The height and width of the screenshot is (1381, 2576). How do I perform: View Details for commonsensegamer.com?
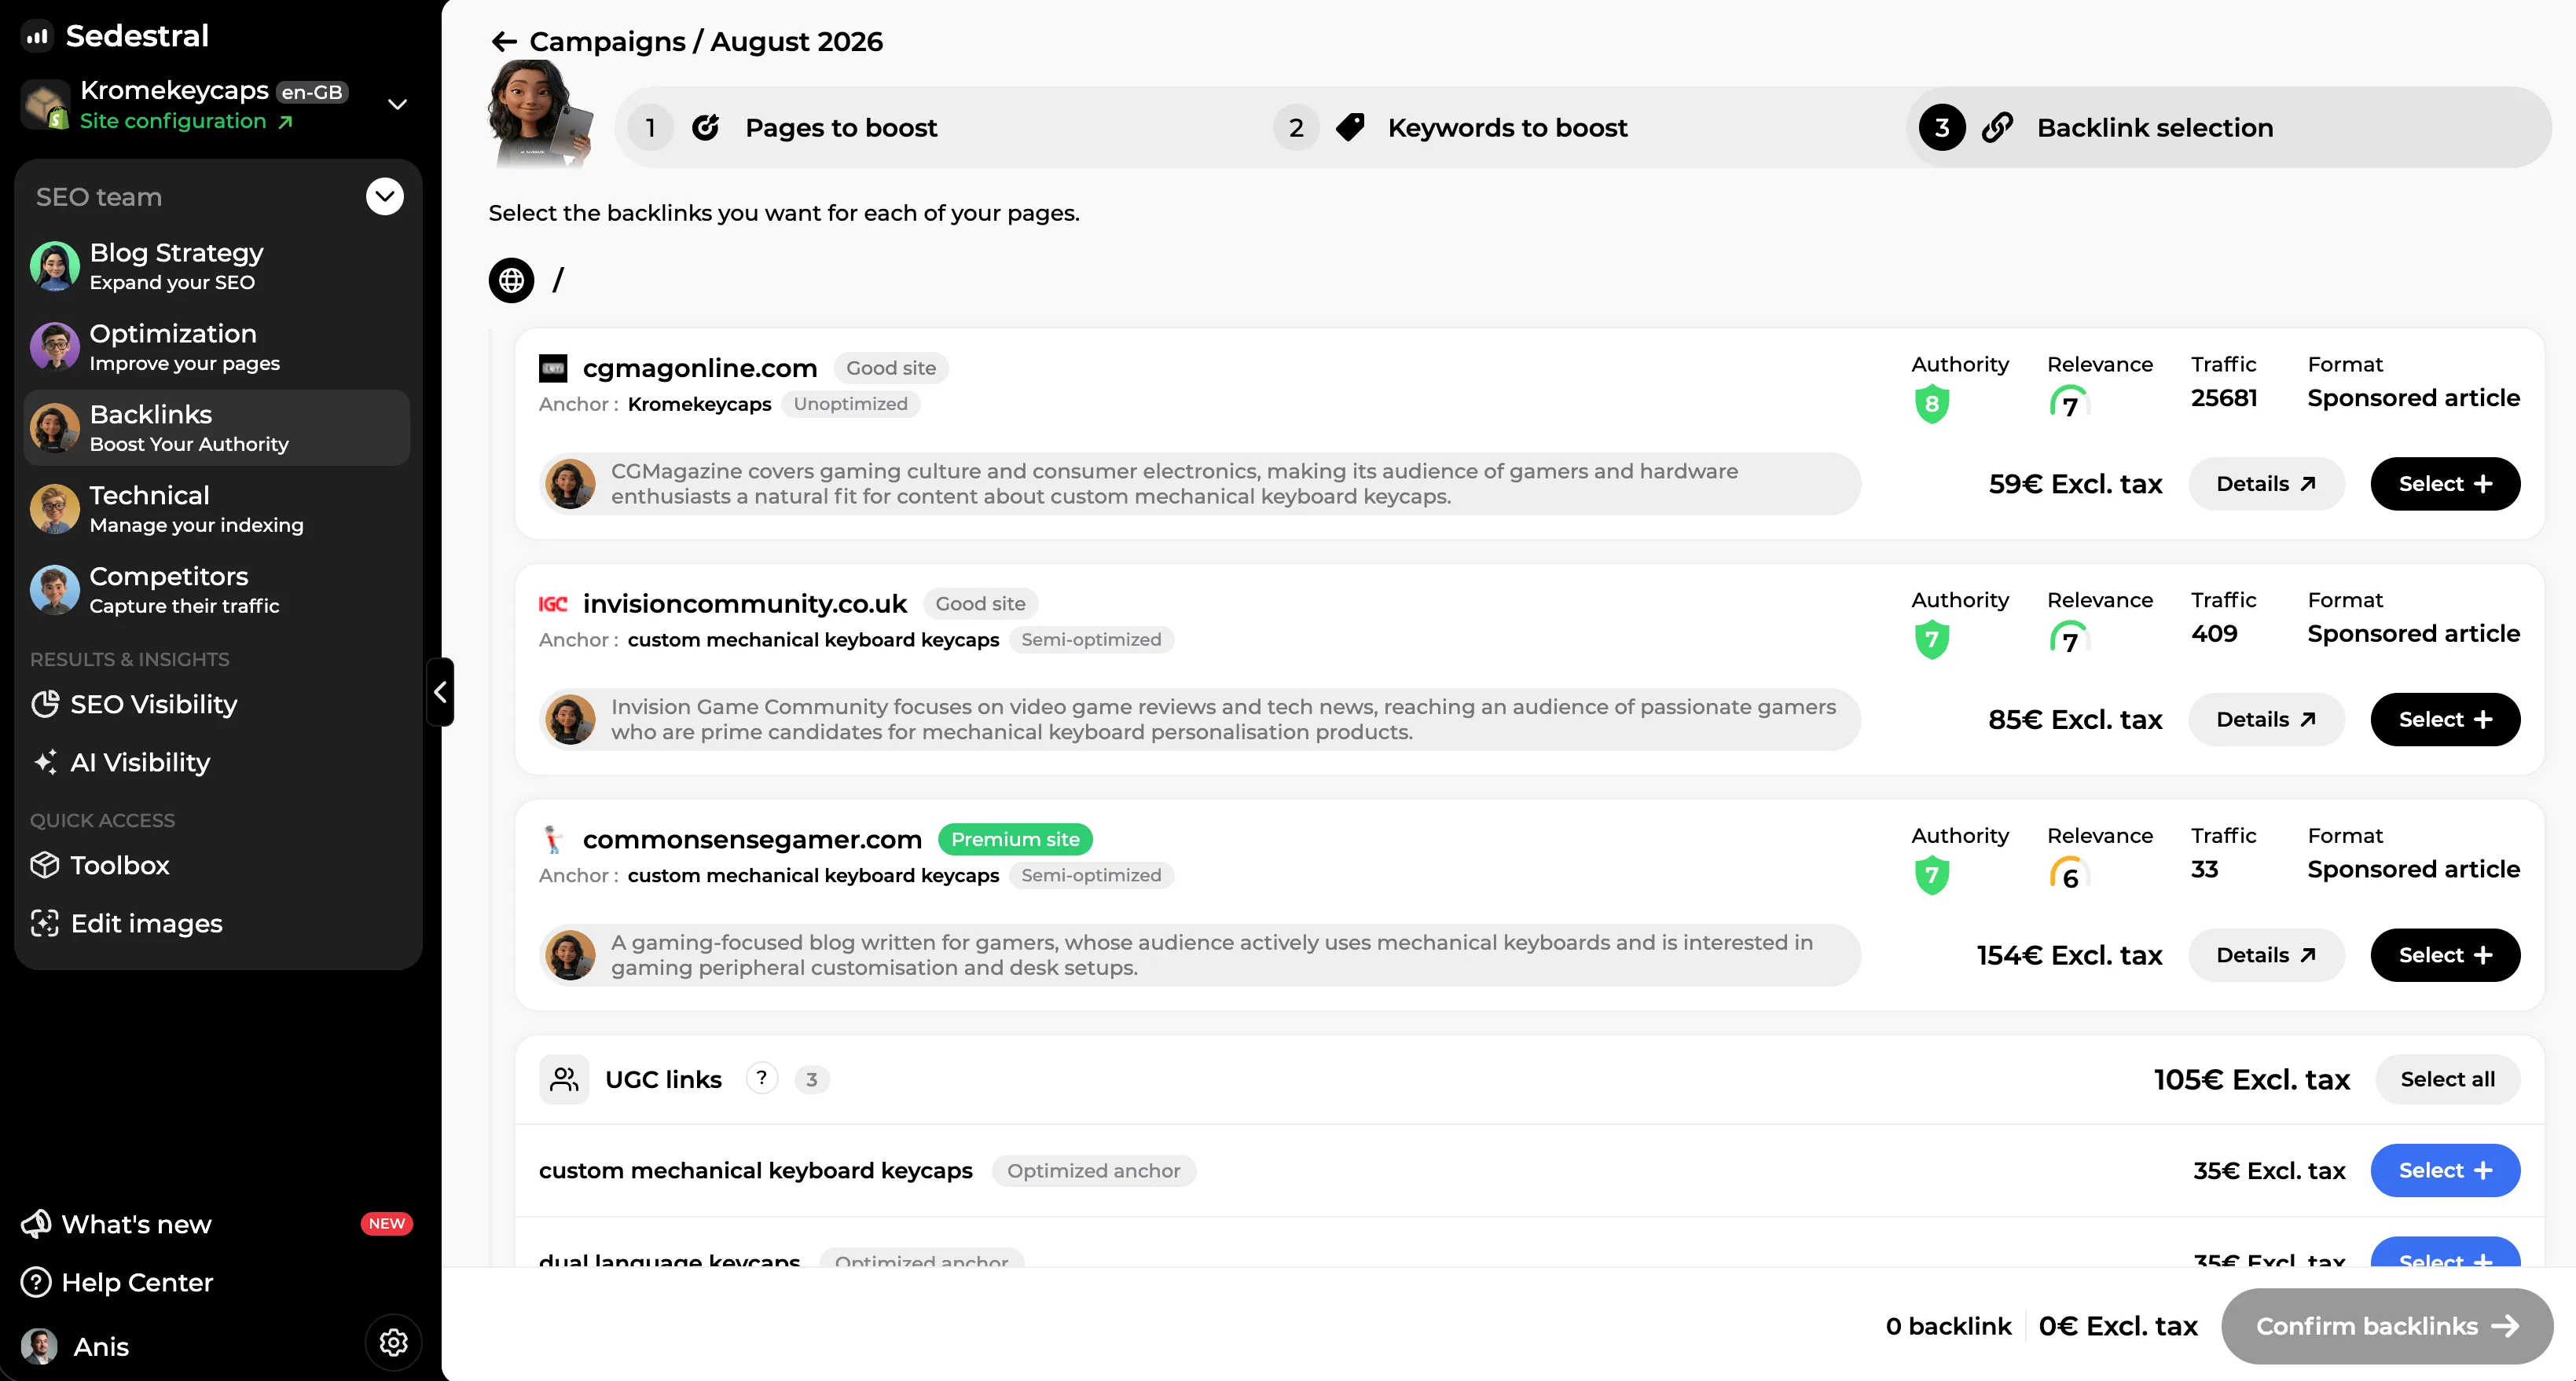pos(2266,955)
